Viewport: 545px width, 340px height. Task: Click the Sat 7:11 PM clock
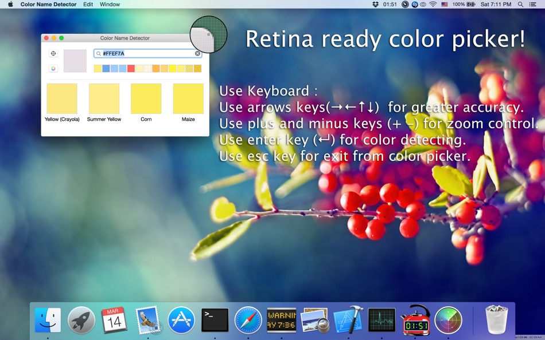point(496,4)
